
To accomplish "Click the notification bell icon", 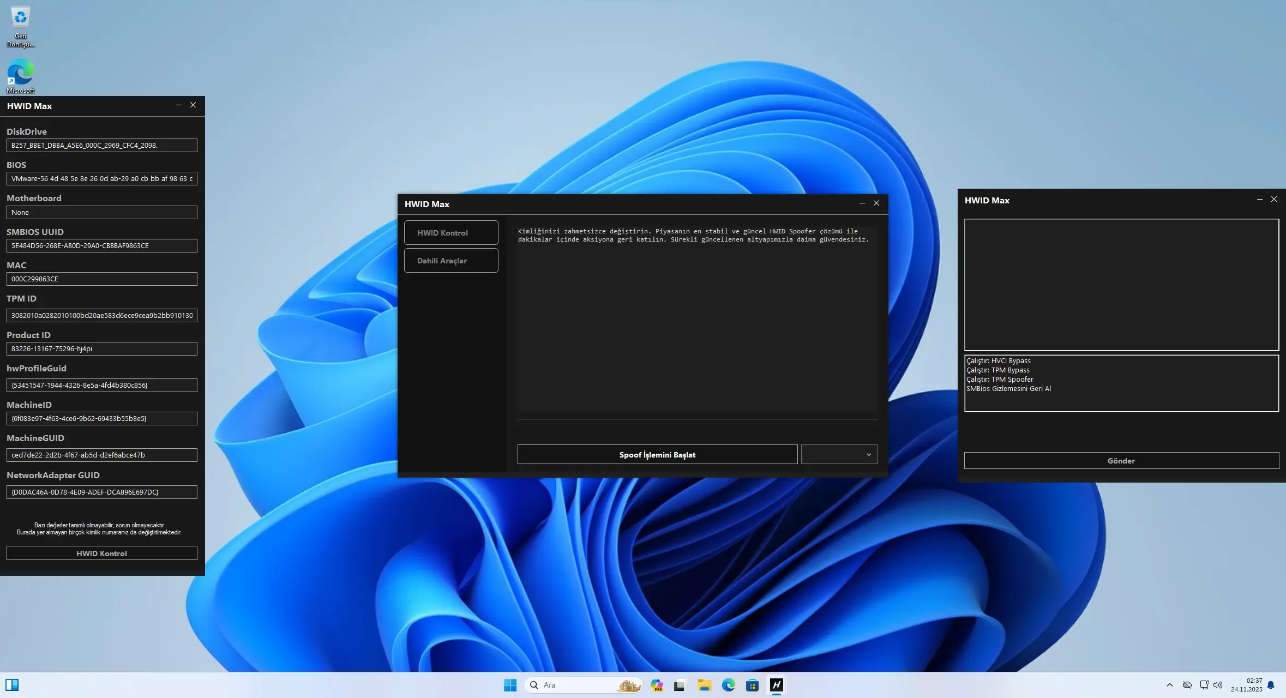I will point(1271,685).
